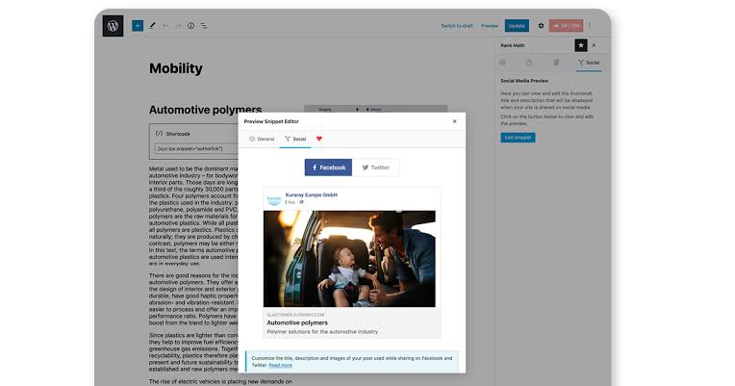Open document details info icon
This screenshot has height=386, width=735.
pos(190,26)
